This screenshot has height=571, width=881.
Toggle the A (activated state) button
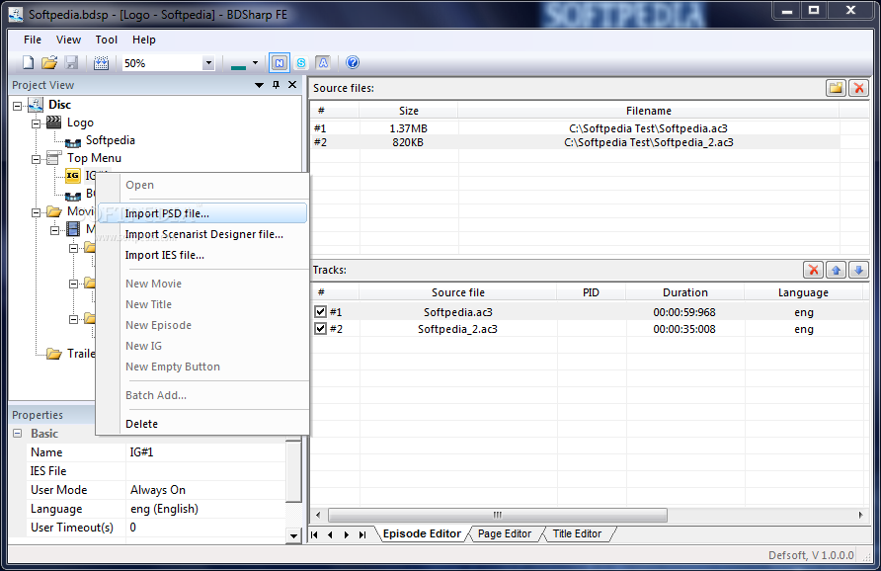point(323,63)
